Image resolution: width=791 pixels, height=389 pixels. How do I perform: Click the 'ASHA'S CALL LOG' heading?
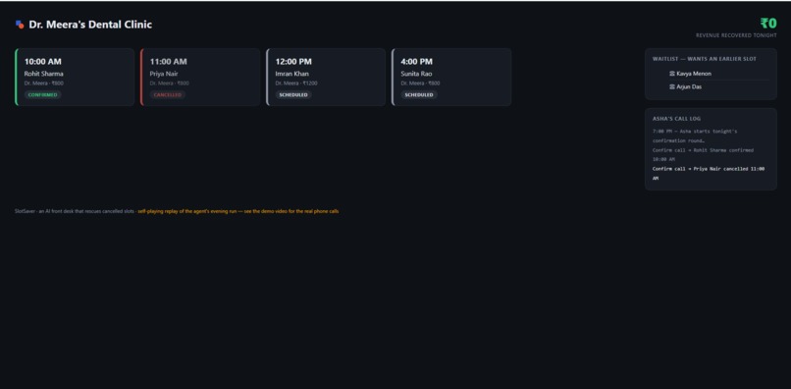(676, 119)
